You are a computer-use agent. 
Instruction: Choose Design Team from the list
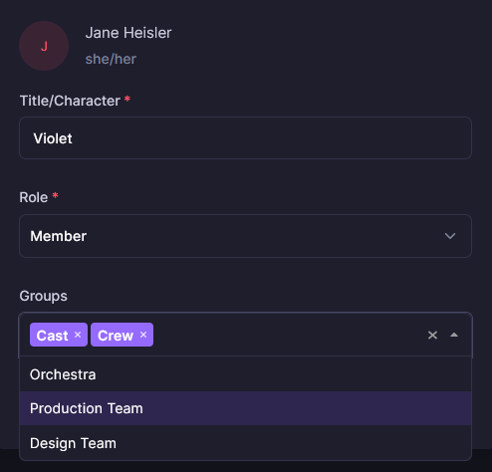(x=245, y=443)
